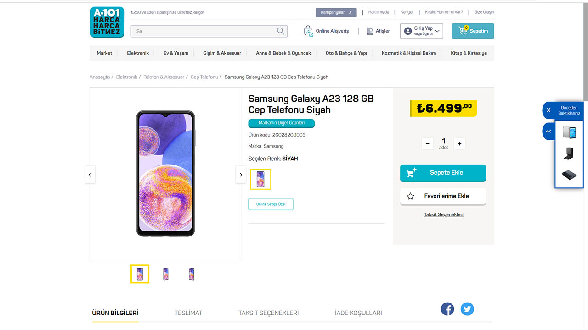Share product on Twitter
The width and height of the screenshot is (588, 330).
point(467,309)
